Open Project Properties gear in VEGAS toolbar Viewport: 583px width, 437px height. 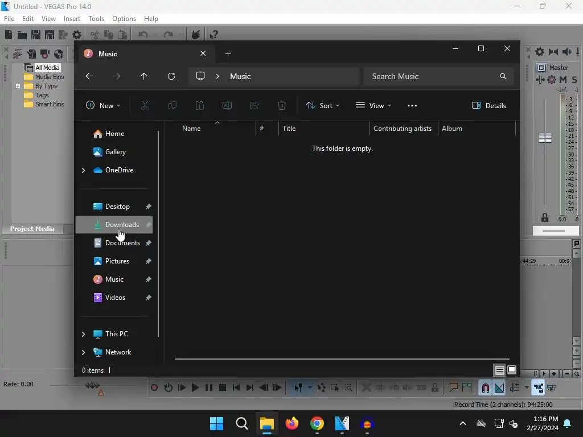pos(77,35)
